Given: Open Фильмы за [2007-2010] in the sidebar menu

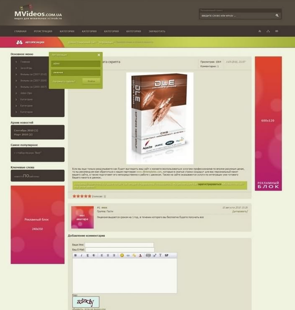Looking at the screenshot, I should coord(33,74).
